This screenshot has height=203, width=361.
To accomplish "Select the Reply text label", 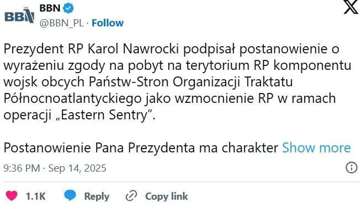I will 97,196.
